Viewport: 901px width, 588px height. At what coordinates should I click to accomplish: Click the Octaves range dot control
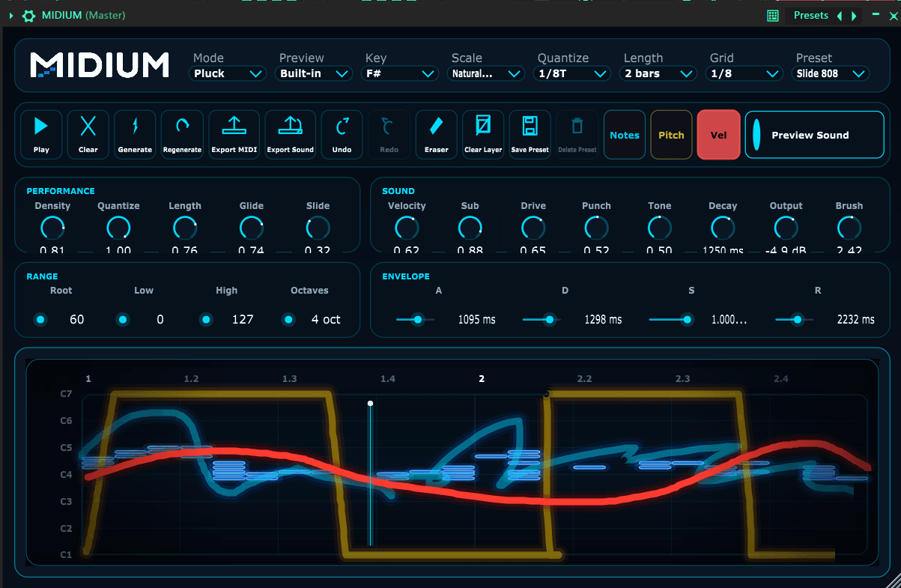(x=288, y=320)
